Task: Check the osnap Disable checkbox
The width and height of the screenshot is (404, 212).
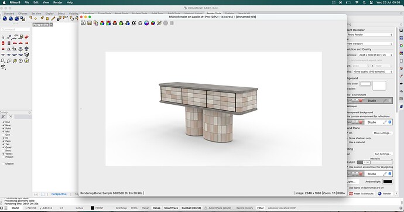Action: point(4,163)
